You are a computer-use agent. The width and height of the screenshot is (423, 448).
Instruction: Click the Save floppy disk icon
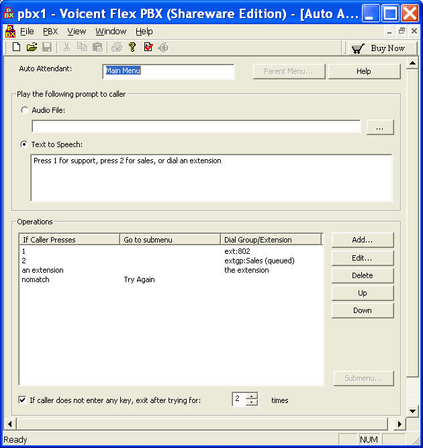tap(47, 47)
